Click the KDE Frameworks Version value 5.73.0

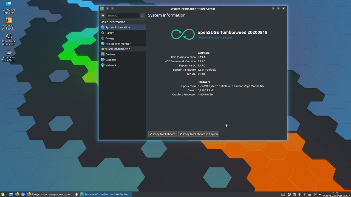click(x=201, y=61)
